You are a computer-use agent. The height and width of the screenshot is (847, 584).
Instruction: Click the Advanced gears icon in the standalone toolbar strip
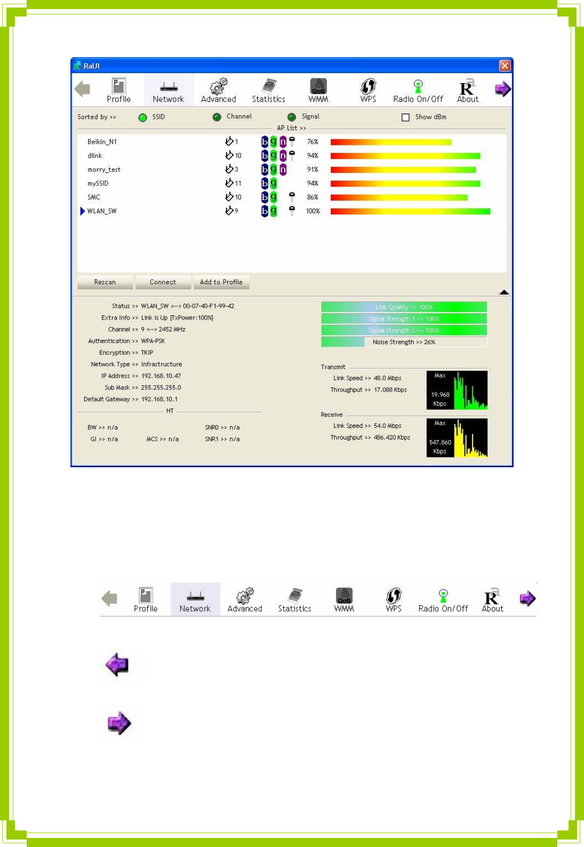click(x=245, y=600)
